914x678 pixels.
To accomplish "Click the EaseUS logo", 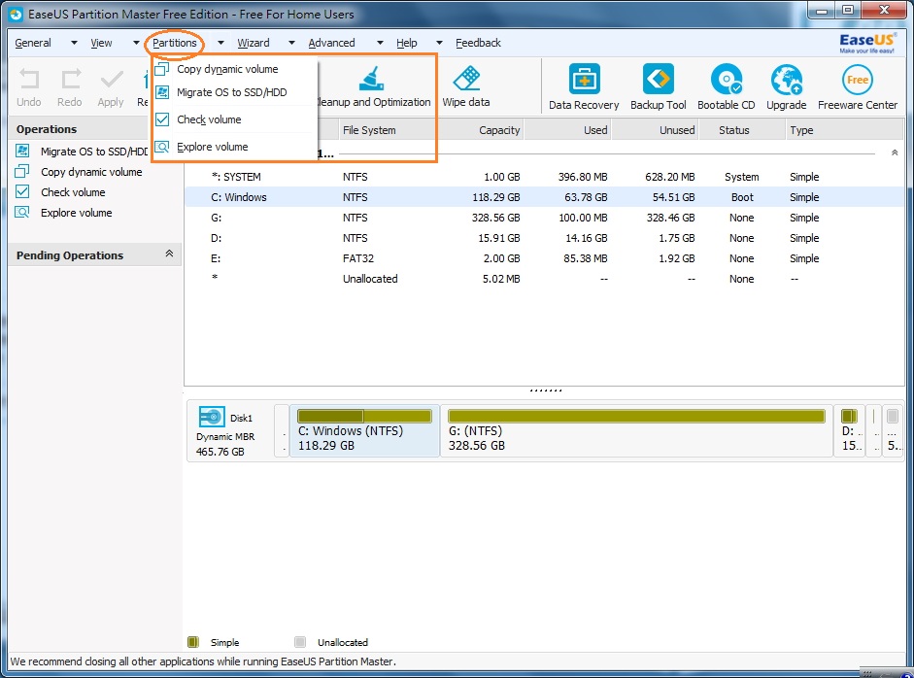I will coord(866,43).
